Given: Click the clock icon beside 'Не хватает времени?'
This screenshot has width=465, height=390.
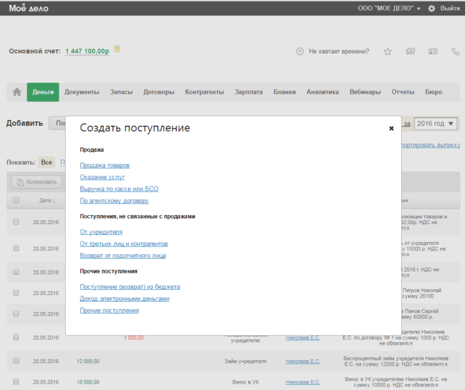Looking at the screenshot, I should click(x=300, y=52).
